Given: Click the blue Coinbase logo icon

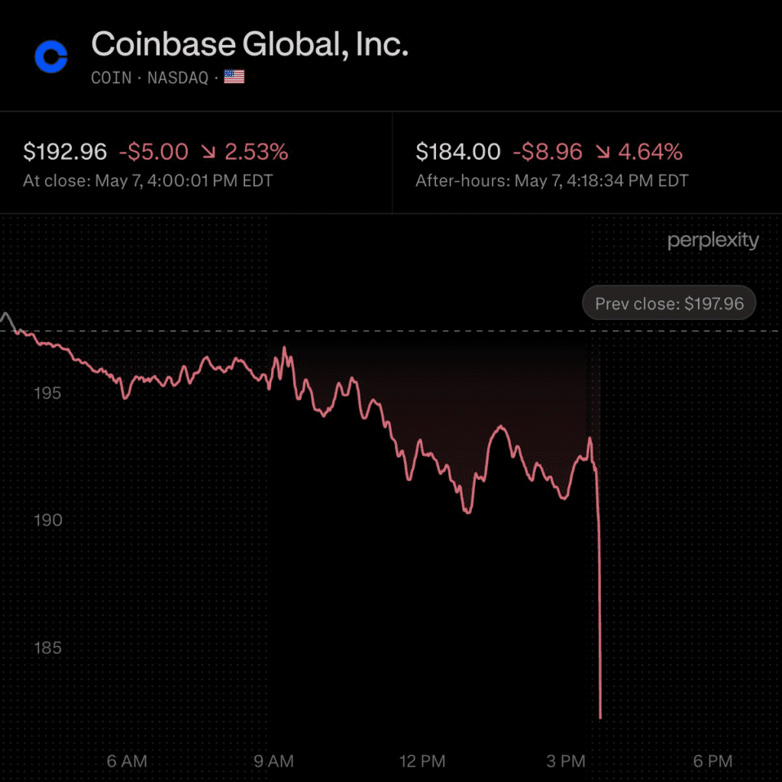Looking at the screenshot, I should (51, 57).
